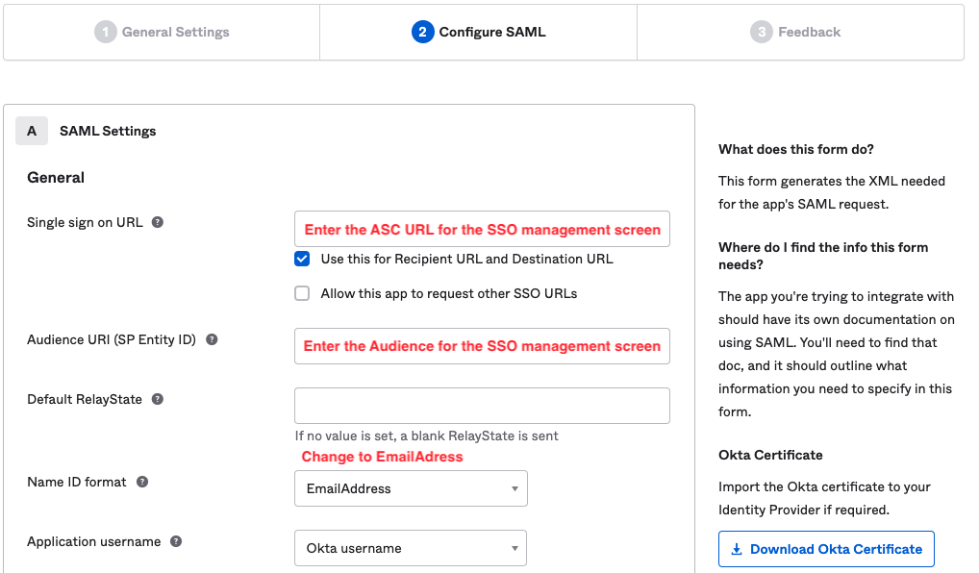979x573 pixels.
Task: Click the download arrow icon on certificate button
Action: (x=737, y=549)
